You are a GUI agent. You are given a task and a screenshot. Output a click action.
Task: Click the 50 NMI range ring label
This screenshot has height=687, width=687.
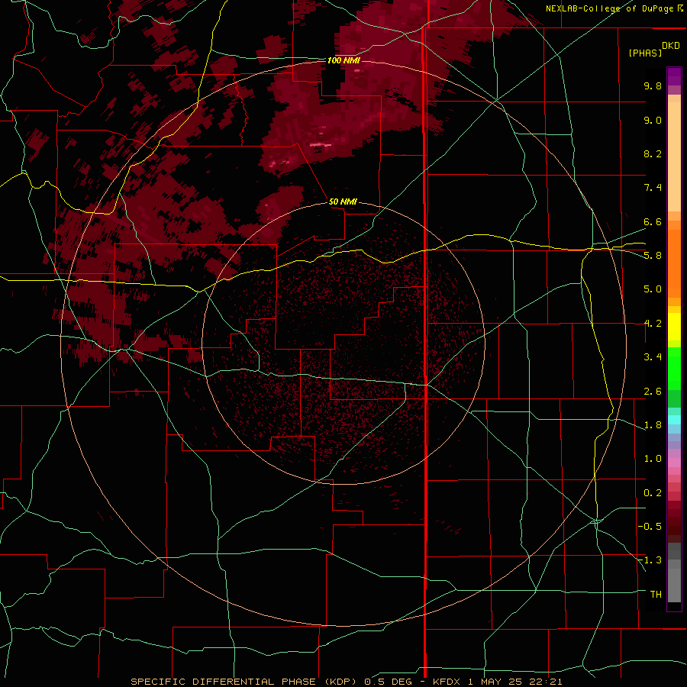pos(343,202)
